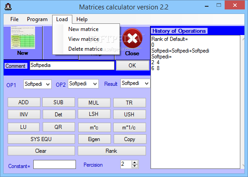Click the Eigen button
This screenshot has width=248, height=177.
coord(94,139)
